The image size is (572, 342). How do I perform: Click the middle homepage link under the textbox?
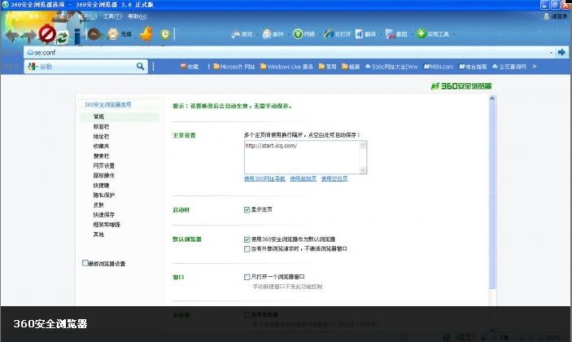(303, 179)
